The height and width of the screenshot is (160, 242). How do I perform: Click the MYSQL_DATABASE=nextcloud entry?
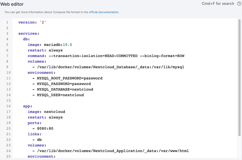(x=63, y=89)
